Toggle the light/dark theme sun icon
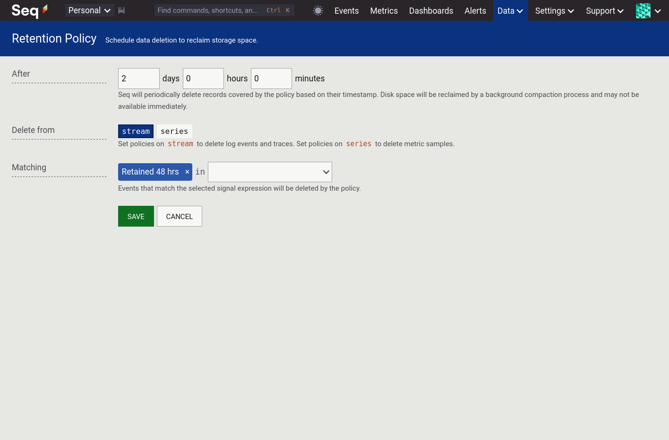The height and width of the screenshot is (440, 669). pos(318,10)
